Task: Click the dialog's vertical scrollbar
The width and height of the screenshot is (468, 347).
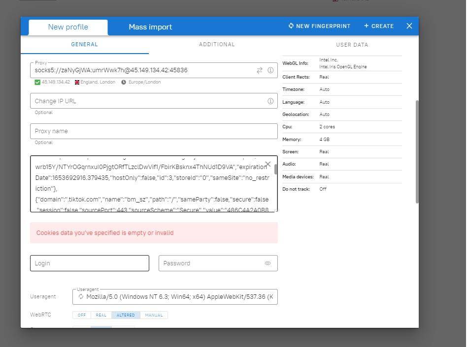Action: 417,152
